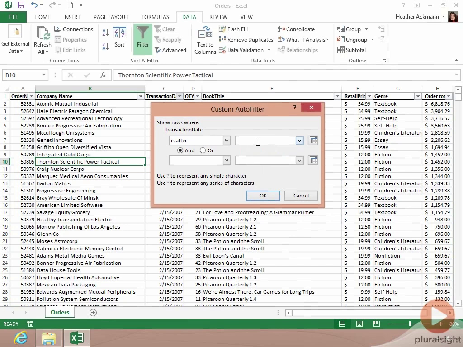Open the PAGE LAYOUT tab
The width and height of the screenshot is (463, 347).
[111, 17]
